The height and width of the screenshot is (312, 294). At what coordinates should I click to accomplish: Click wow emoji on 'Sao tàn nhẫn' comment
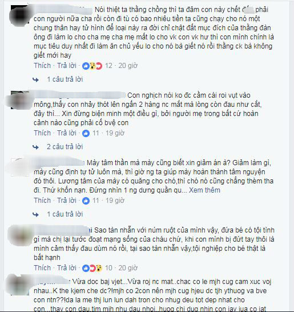point(99,268)
